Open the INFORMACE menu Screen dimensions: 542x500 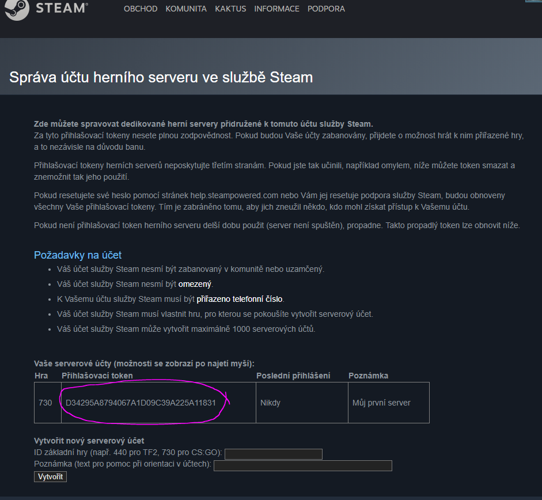point(277,9)
